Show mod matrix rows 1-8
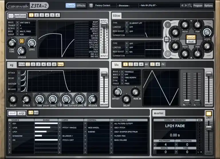The width and height of the screenshot is (220, 159). 31,113
